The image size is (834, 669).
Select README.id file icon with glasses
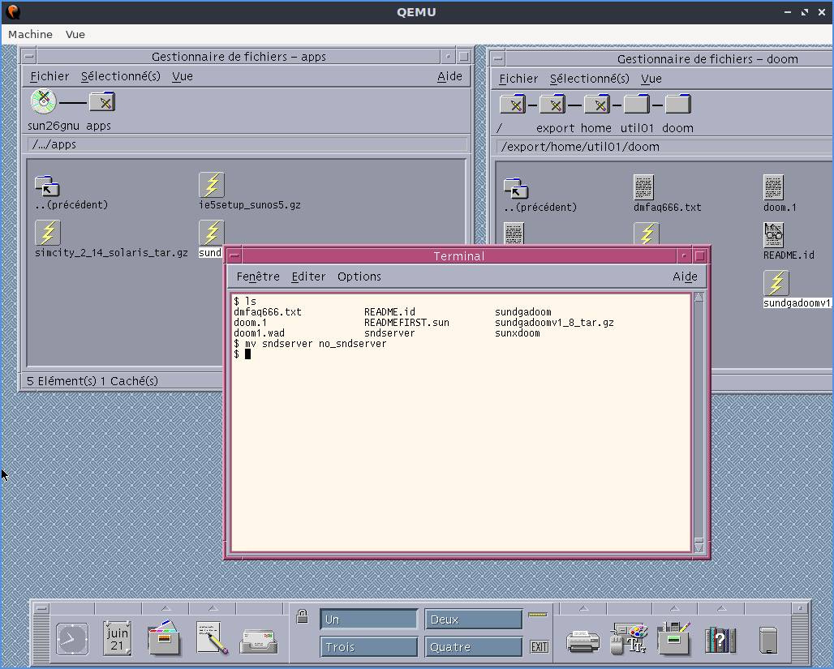[773, 234]
